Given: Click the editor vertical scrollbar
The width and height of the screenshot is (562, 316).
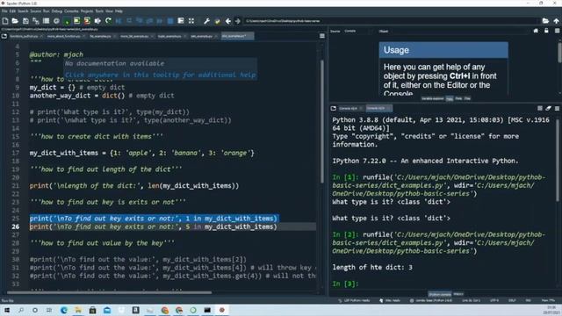Looking at the screenshot, I should [x=322, y=122].
